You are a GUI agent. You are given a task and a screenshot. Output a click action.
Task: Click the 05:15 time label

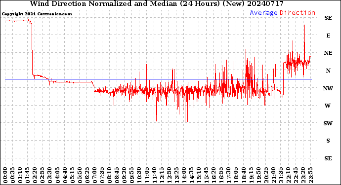[72, 176]
